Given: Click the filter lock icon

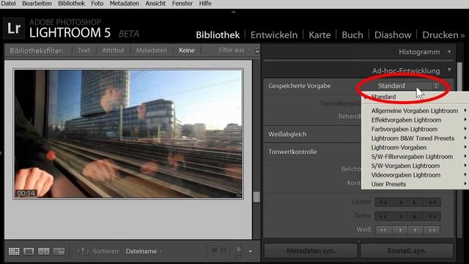Looking at the screenshot, I should click(257, 51).
